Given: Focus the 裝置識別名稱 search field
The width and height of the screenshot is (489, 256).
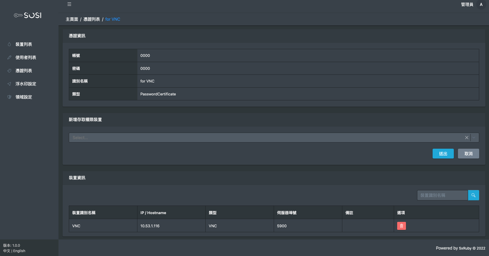Looking at the screenshot, I should point(442,195).
